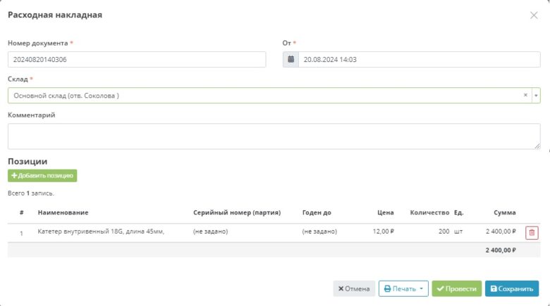Image resolution: width=550 pixels, height=306 pixels.
Task: Click the Номер документа input field
Action: tap(137, 60)
